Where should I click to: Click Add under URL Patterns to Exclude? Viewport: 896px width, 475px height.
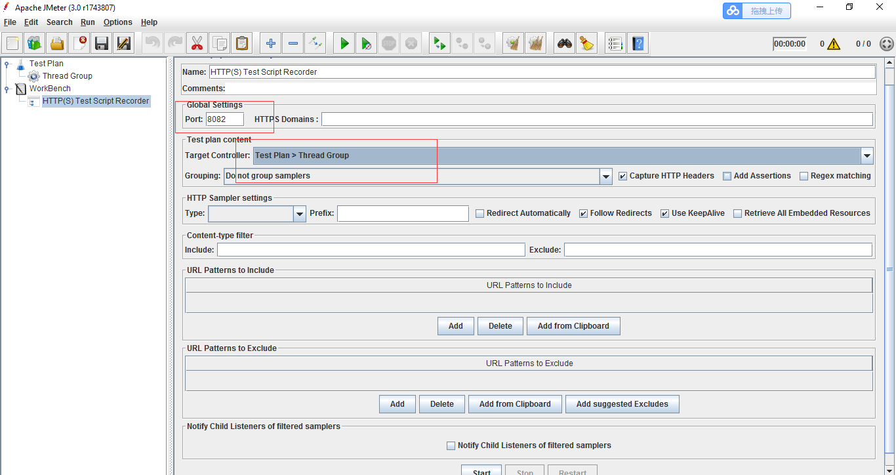click(x=397, y=404)
